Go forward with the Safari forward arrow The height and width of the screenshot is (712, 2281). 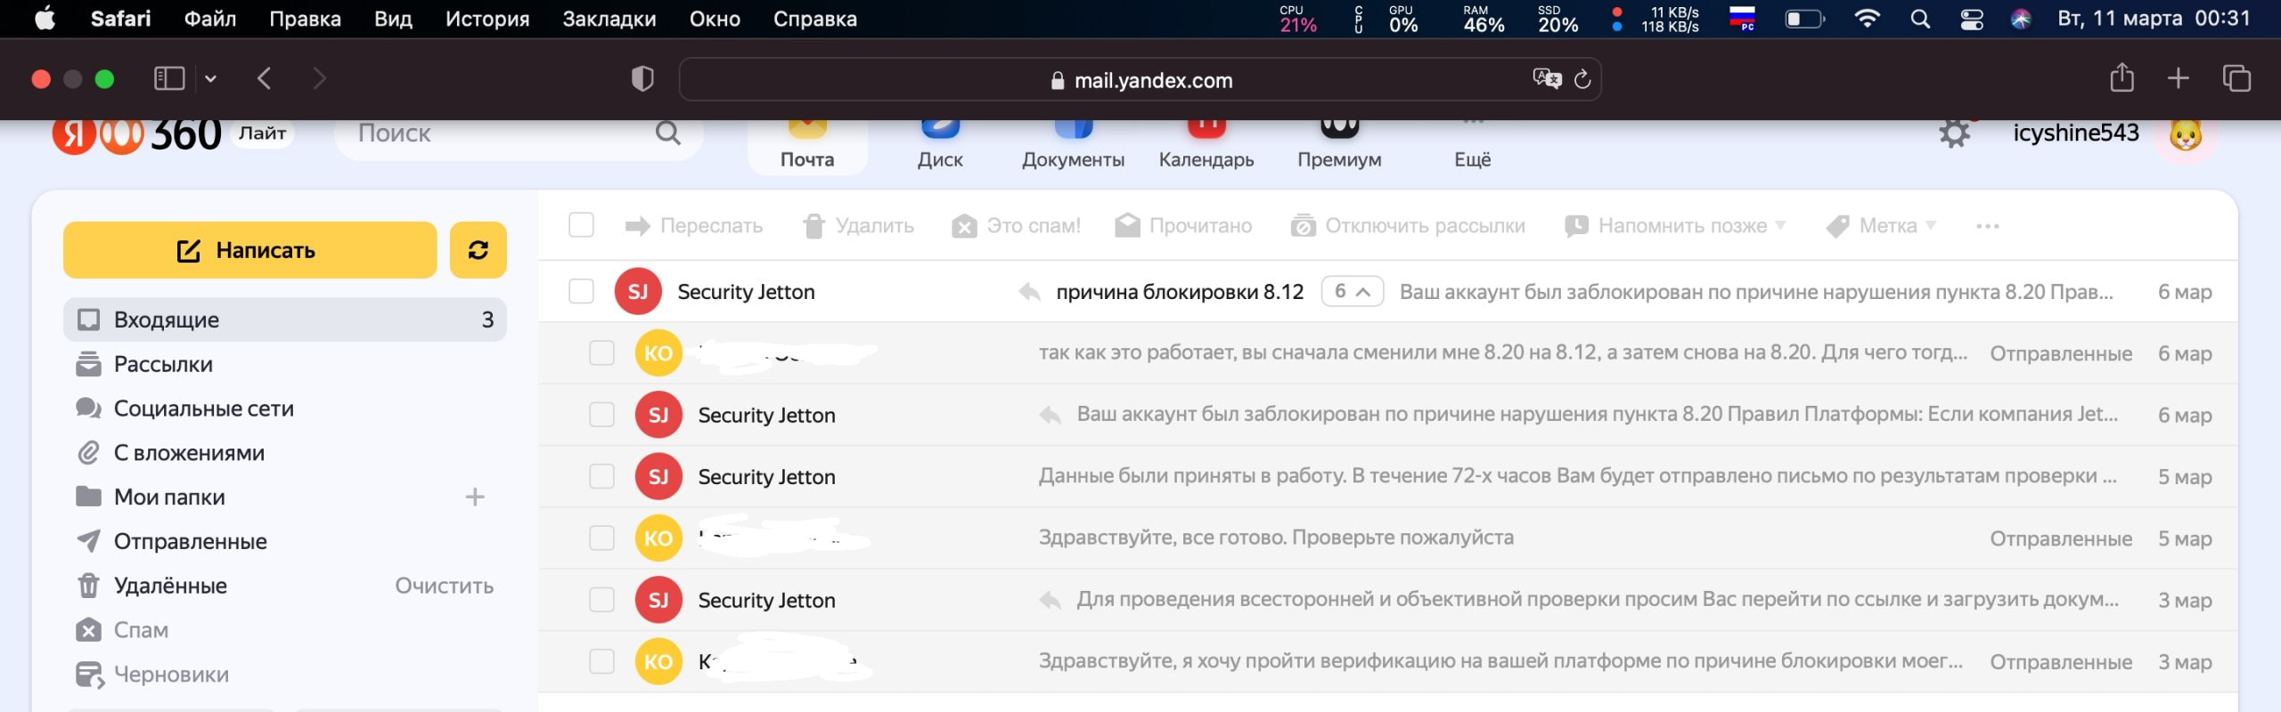[x=319, y=79]
